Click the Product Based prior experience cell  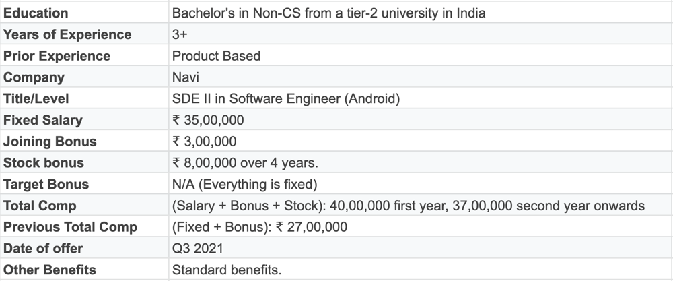216,56
